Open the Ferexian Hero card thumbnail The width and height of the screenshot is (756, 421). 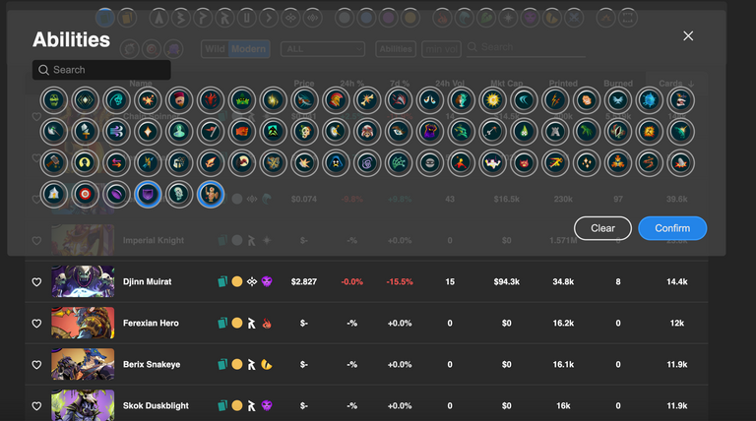(x=83, y=323)
